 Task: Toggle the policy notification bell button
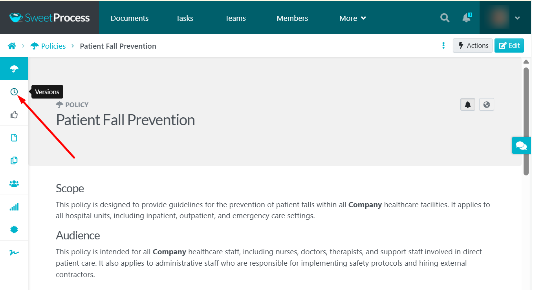pyautogui.click(x=468, y=105)
